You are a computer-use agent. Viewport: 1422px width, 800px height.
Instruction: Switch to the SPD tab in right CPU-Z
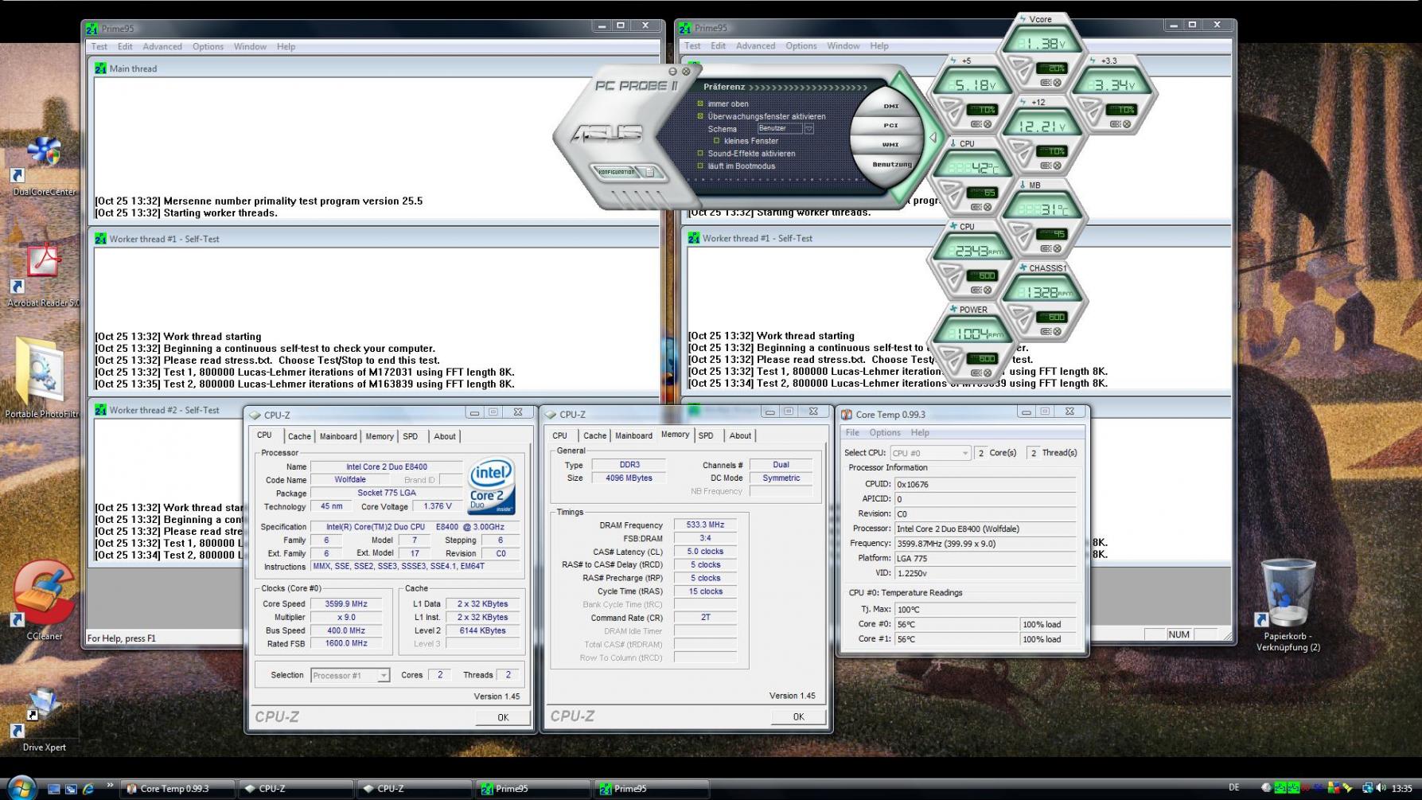pos(706,435)
